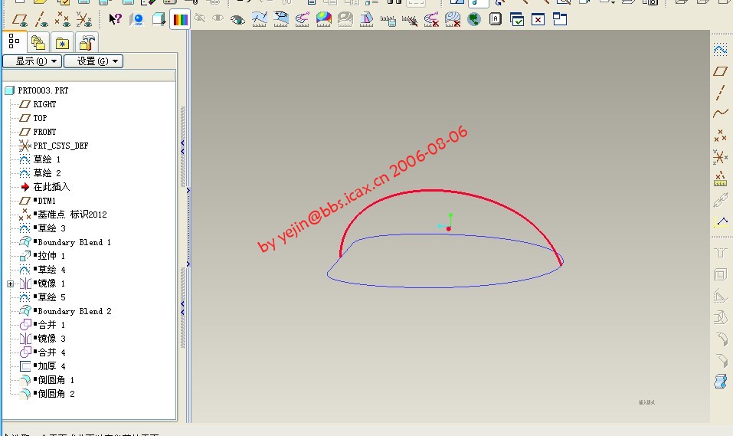Switch to the folder browser tab
Screen dimensions: 733x436
38,42
